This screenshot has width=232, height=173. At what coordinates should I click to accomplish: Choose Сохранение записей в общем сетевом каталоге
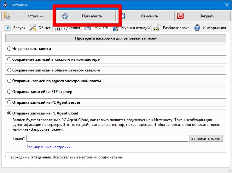click(9, 70)
